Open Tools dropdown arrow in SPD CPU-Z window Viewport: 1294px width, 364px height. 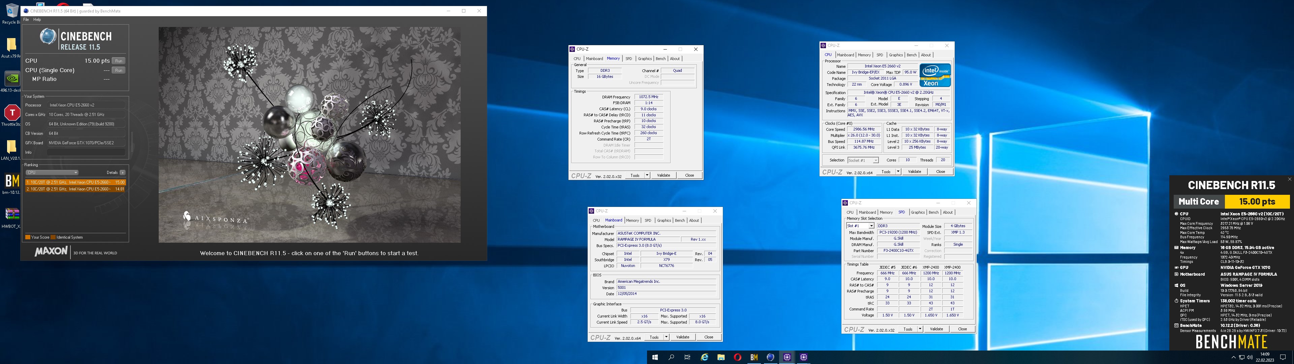click(x=920, y=329)
